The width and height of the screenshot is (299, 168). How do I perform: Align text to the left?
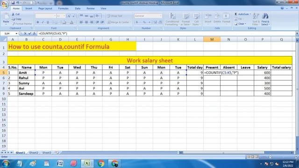coord(81,22)
